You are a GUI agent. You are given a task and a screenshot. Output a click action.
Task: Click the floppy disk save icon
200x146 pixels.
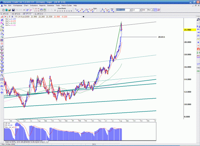(13, 10)
